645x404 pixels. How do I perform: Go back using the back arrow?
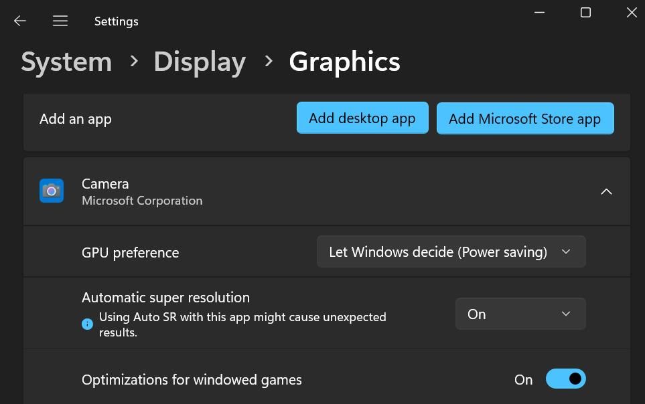(20, 21)
